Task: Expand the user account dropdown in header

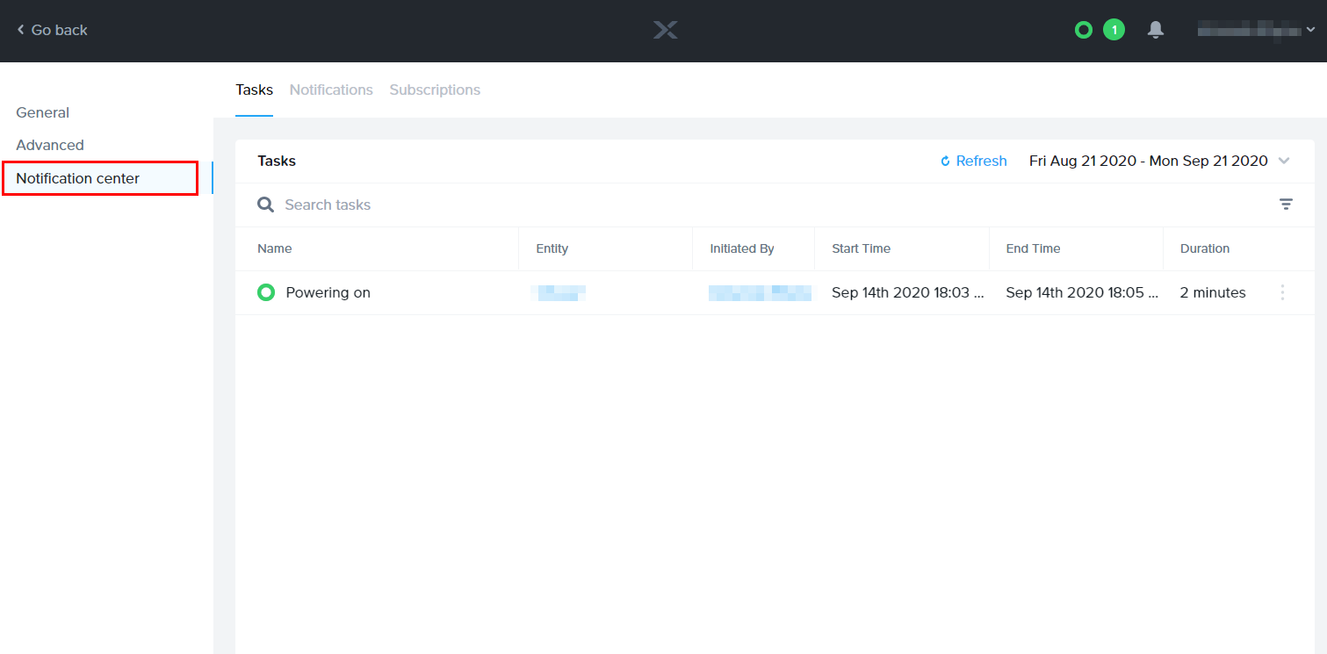Action: coord(1256,30)
